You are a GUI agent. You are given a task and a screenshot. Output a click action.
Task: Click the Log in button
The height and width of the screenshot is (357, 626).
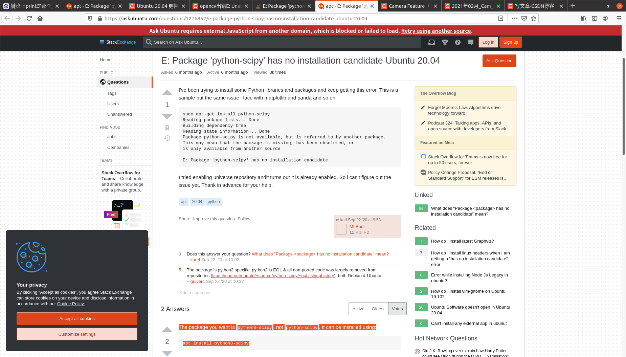tap(488, 42)
